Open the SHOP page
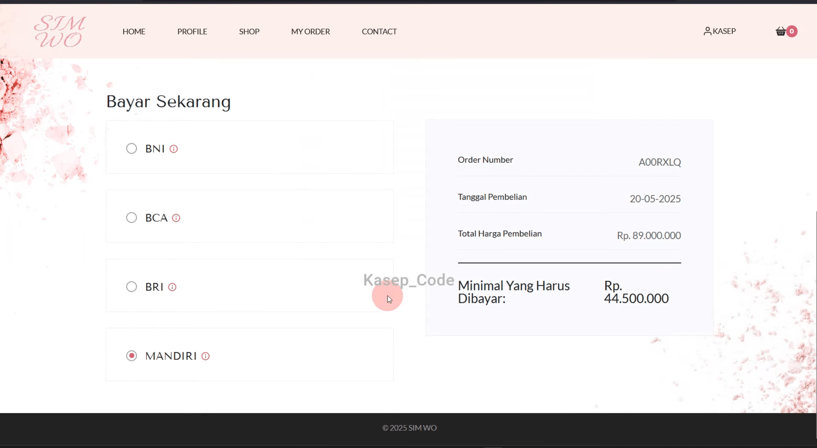This screenshot has height=448, width=817. click(249, 31)
